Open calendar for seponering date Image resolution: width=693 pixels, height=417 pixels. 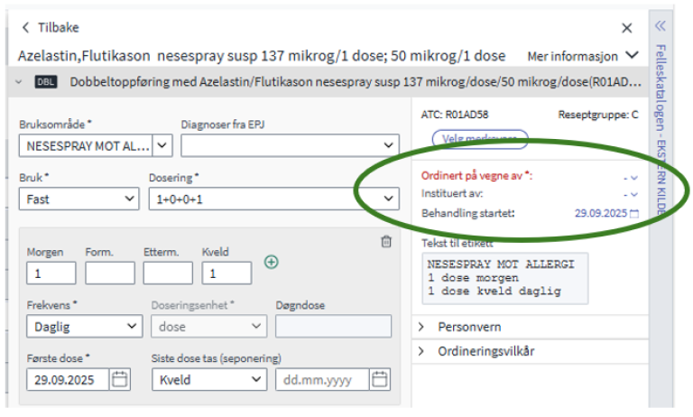(x=380, y=379)
